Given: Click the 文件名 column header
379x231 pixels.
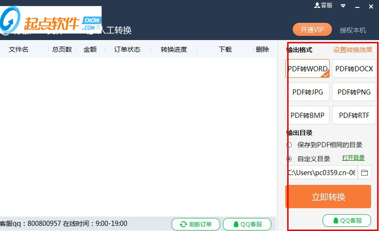Looking at the screenshot, I should pyautogui.click(x=19, y=49).
